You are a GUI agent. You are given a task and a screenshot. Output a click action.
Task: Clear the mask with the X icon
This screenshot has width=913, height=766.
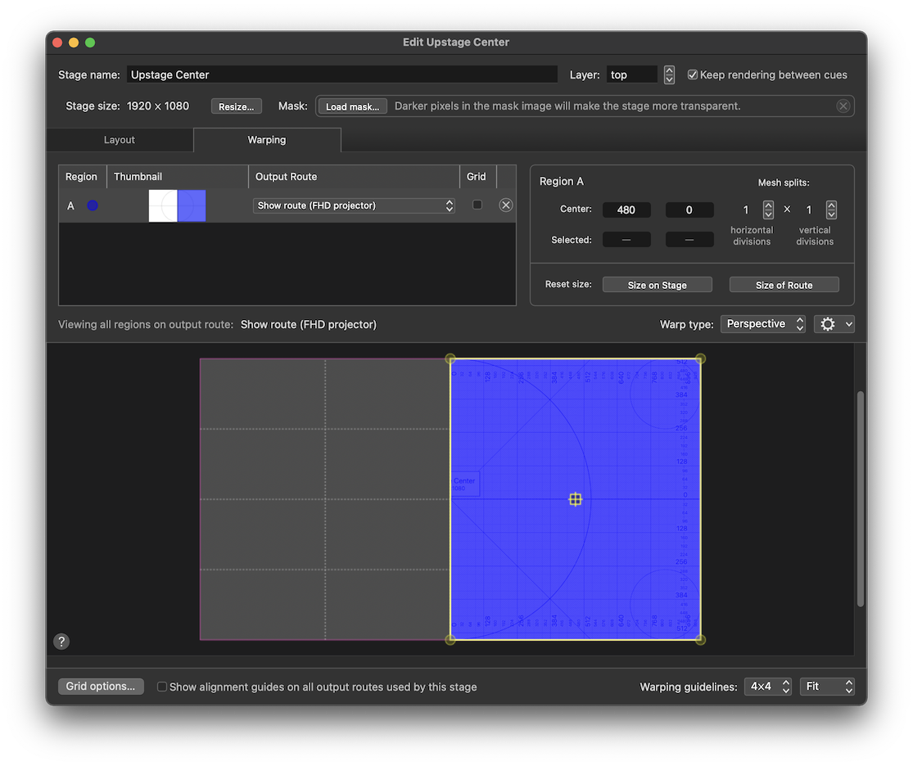click(x=843, y=106)
